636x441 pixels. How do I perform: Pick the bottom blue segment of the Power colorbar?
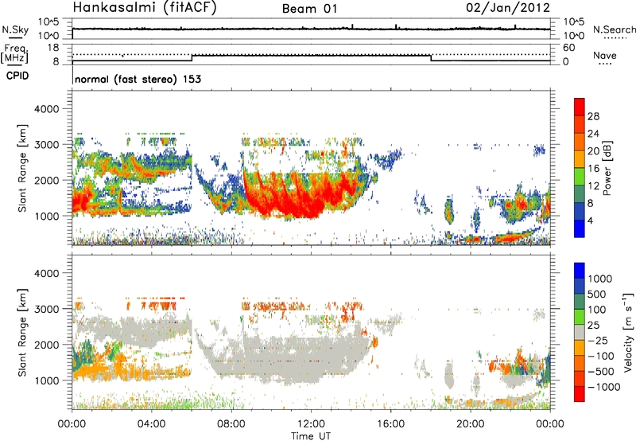580,228
